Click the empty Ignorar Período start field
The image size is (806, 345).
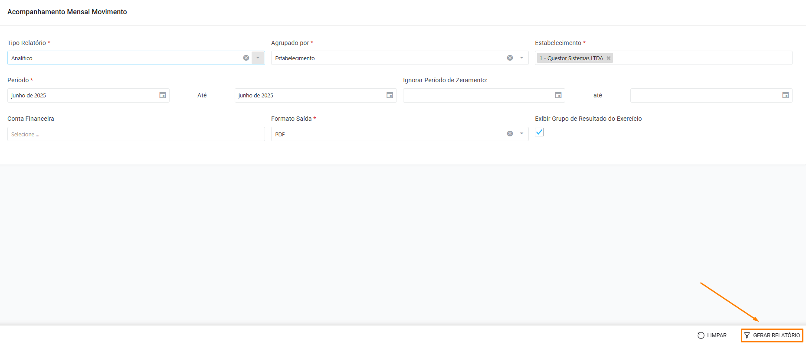(x=477, y=95)
